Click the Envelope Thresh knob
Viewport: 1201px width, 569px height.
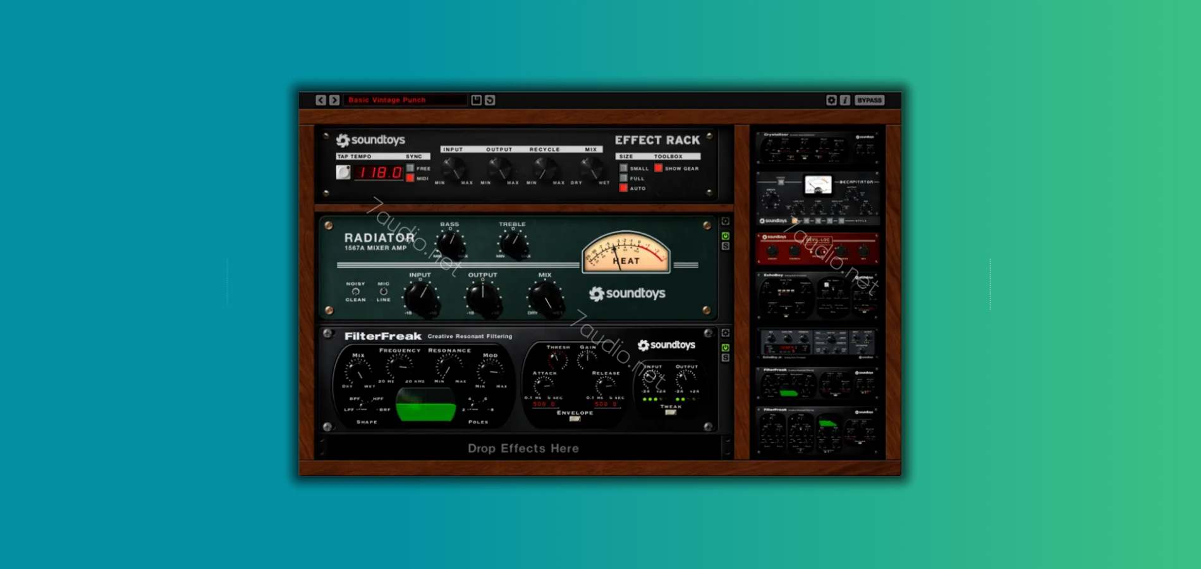558,360
